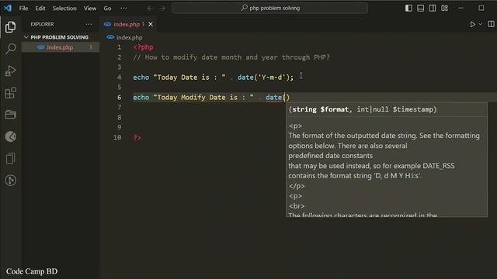This screenshot has height=279, width=497.
Task: Open Explorer more actions ellipsis
Action: (x=89, y=24)
